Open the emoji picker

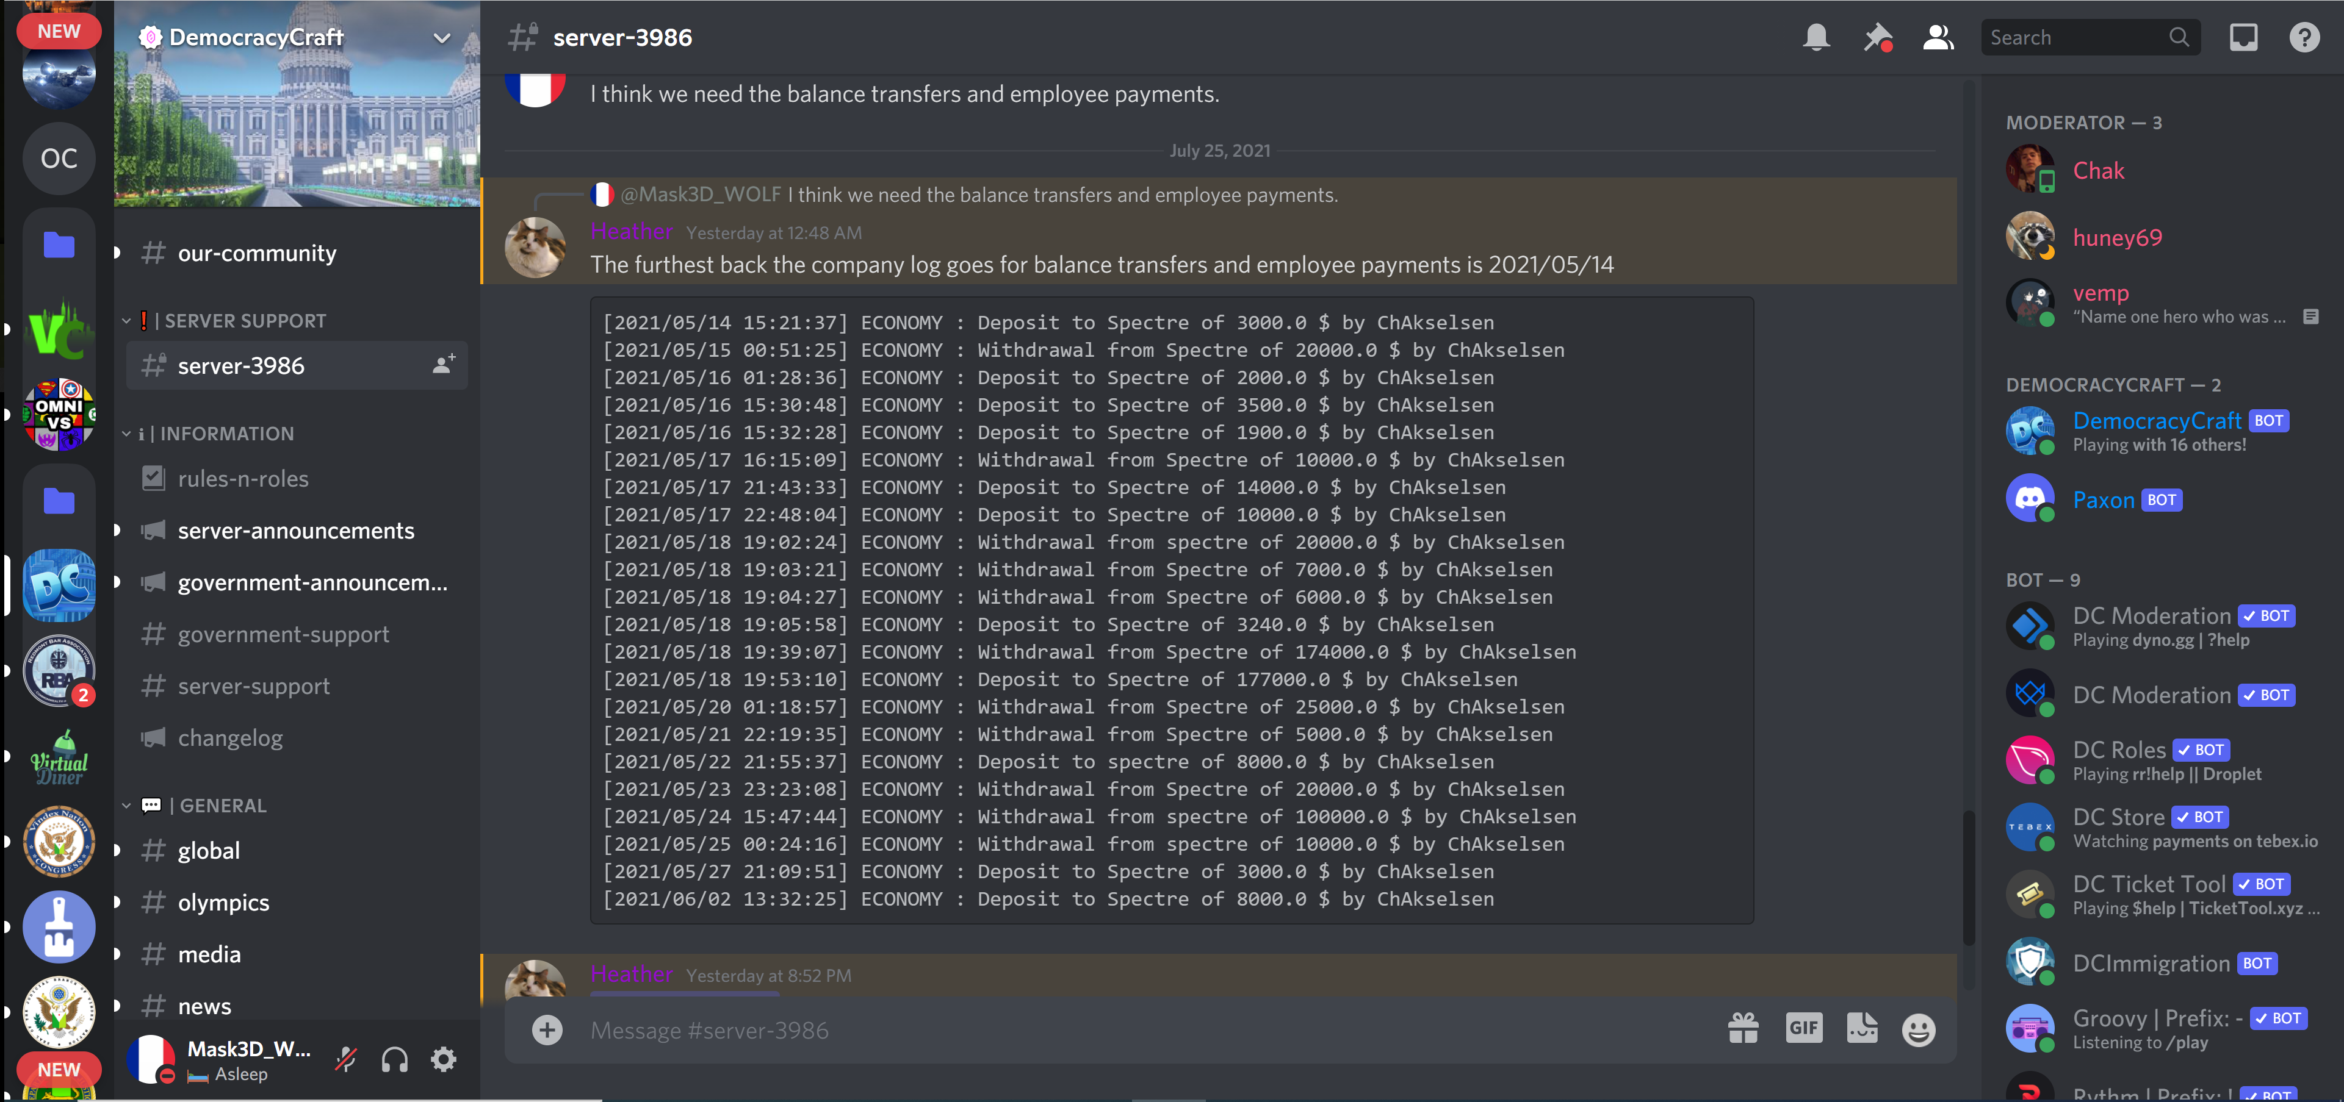coord(1918,1029)
